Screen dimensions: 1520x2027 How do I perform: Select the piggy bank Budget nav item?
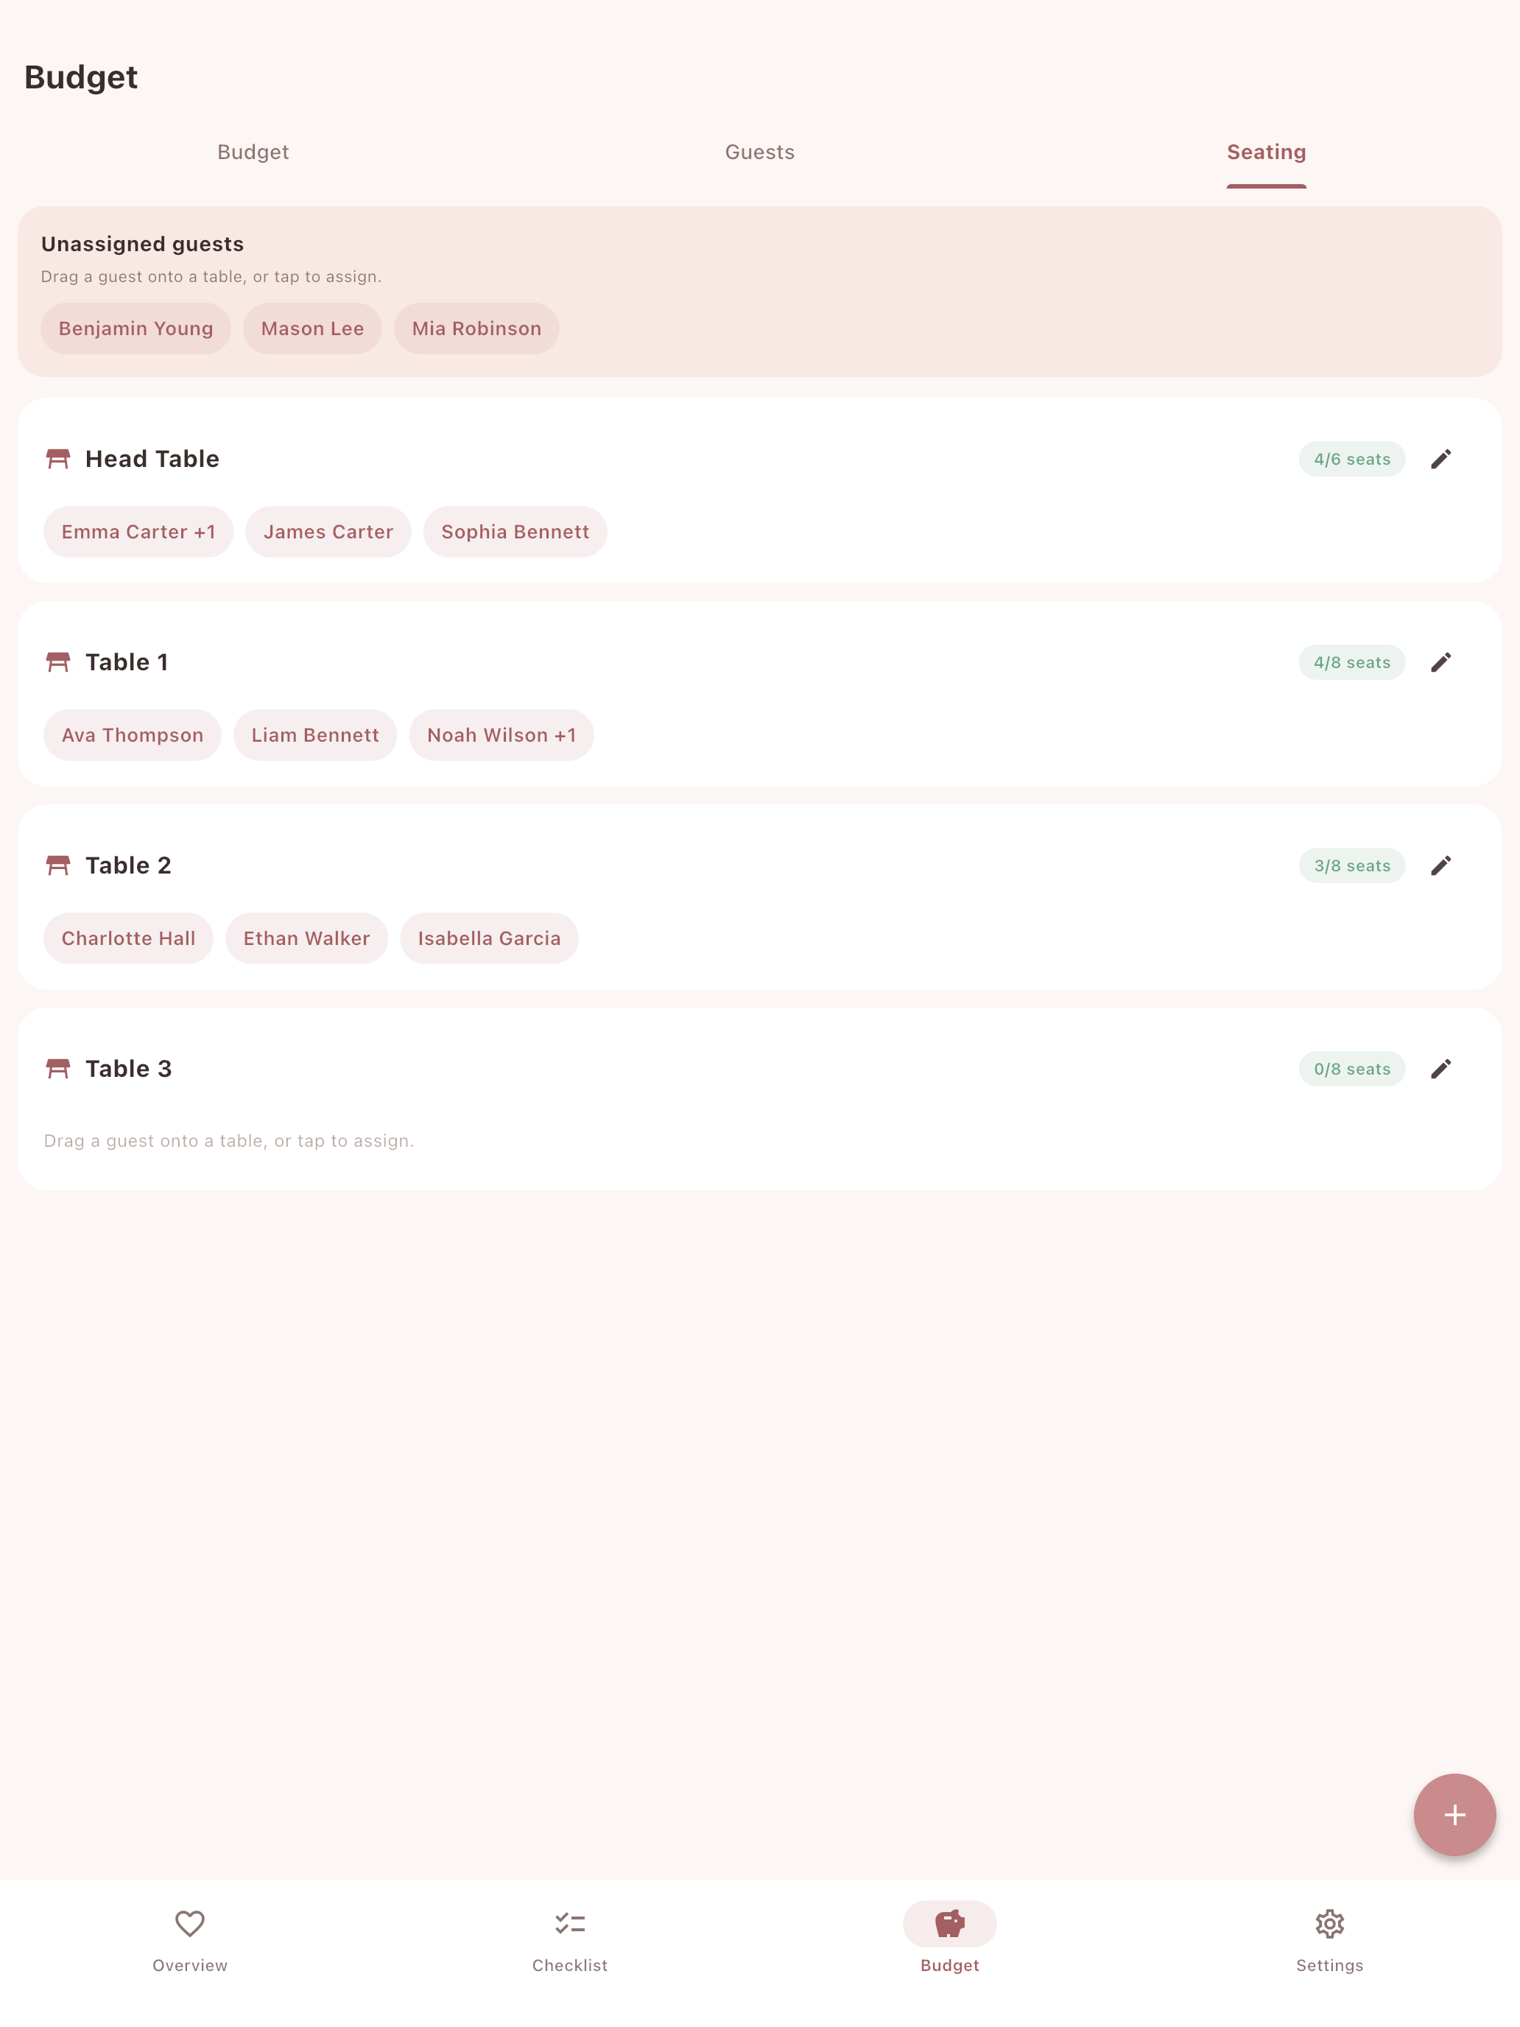pos(949,1941)
